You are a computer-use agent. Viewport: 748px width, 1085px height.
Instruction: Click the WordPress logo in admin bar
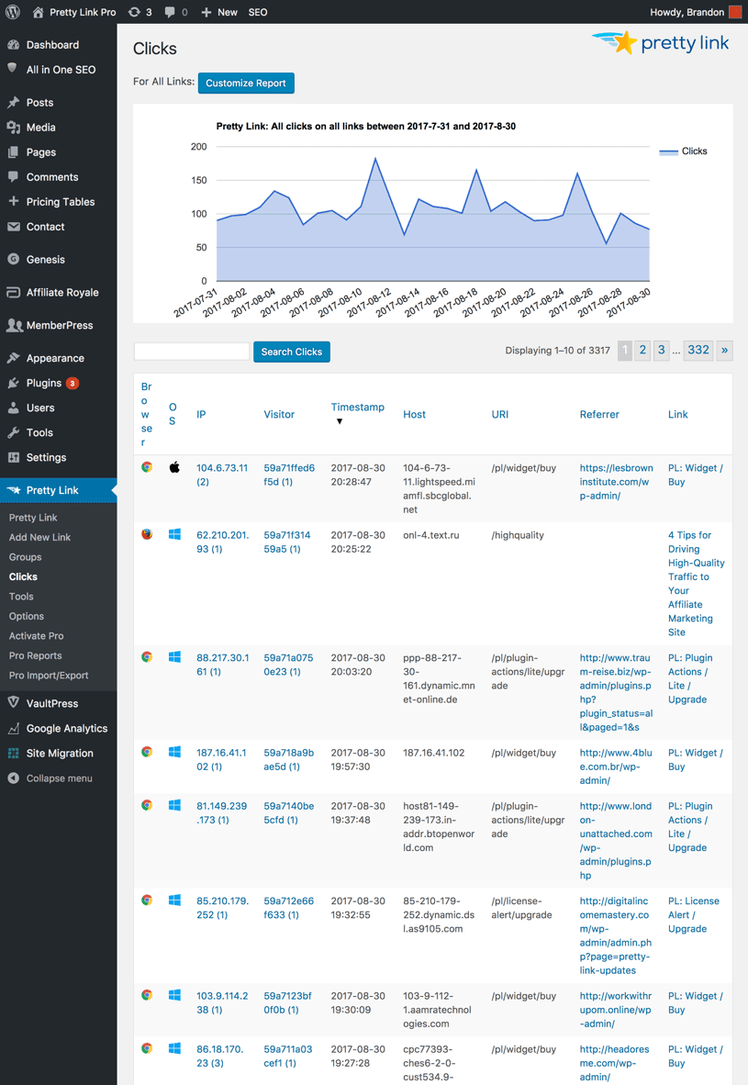click(13, 12)
